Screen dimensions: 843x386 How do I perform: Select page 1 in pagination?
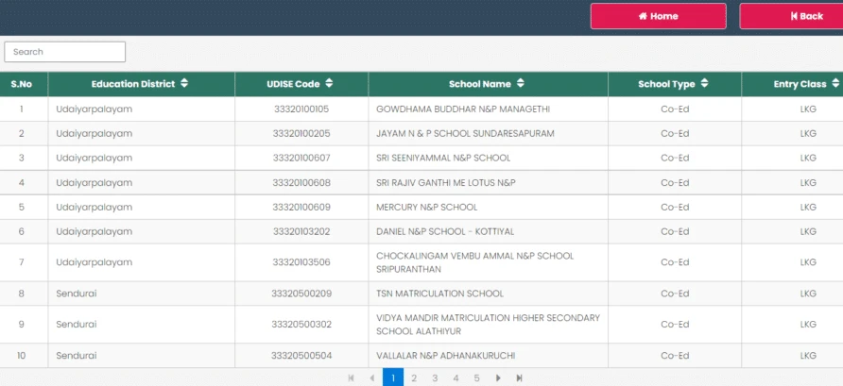click(x=393, y=378)
